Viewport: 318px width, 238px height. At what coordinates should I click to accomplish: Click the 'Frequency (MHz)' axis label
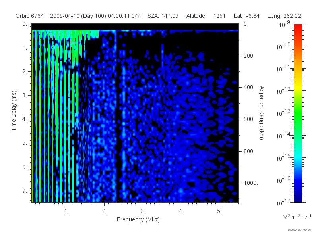click(138, 220)
